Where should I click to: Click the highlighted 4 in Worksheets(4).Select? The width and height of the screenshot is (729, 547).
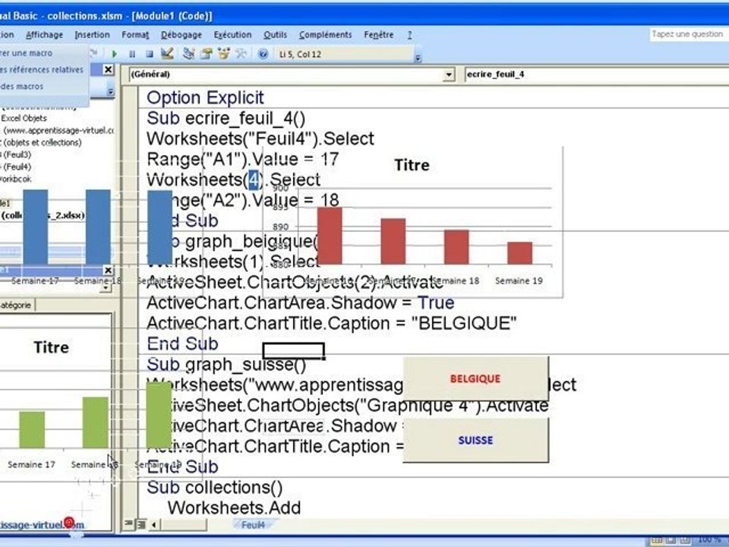pyautogui.click(x=254, y=179)
